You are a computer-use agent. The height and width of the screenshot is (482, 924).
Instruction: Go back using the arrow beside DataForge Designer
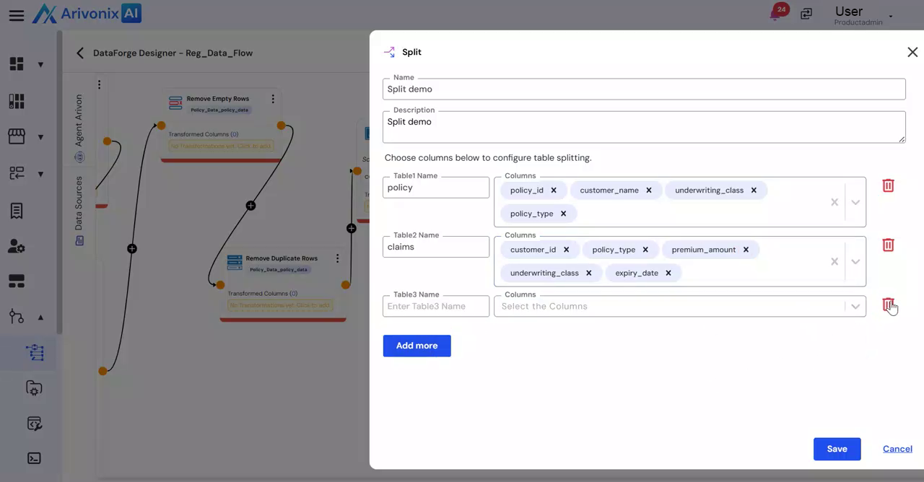tap(80, 53)
